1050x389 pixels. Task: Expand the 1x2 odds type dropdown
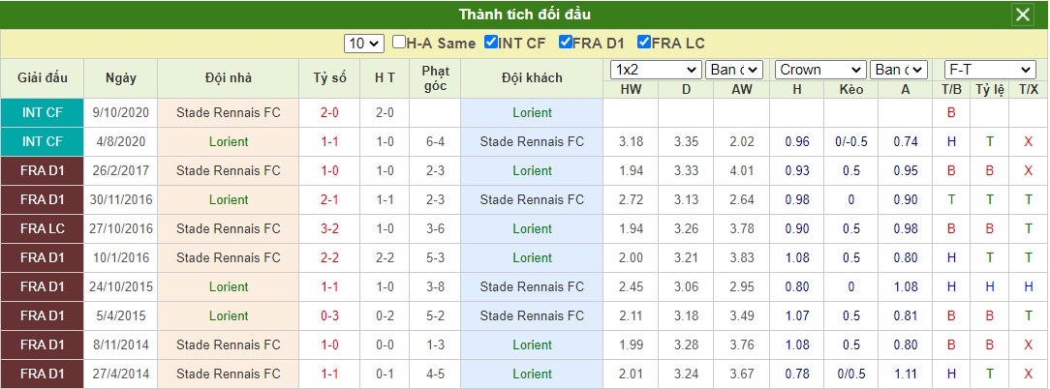tap(657, 70)
